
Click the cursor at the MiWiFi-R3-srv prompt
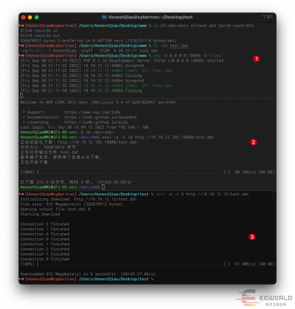point(103,187)
